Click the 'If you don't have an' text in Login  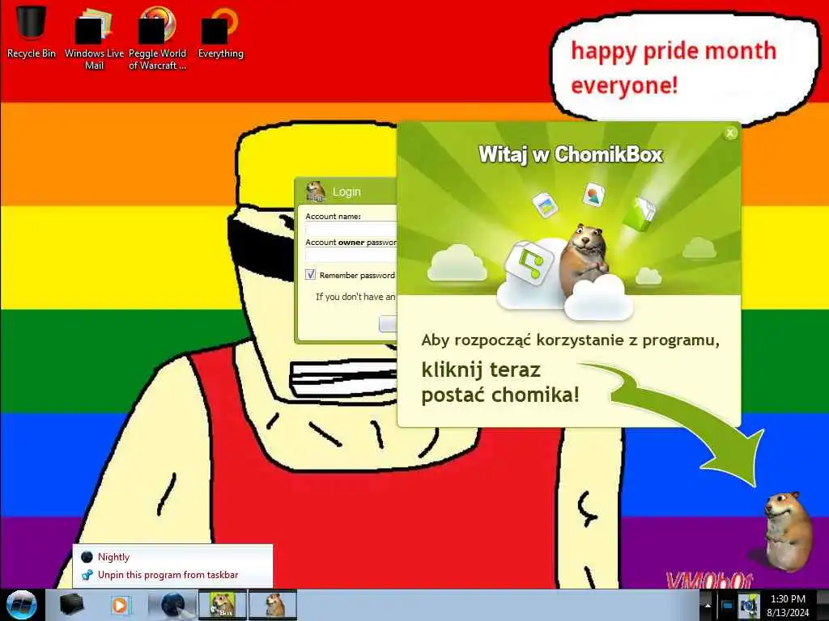tap(355, 297)
